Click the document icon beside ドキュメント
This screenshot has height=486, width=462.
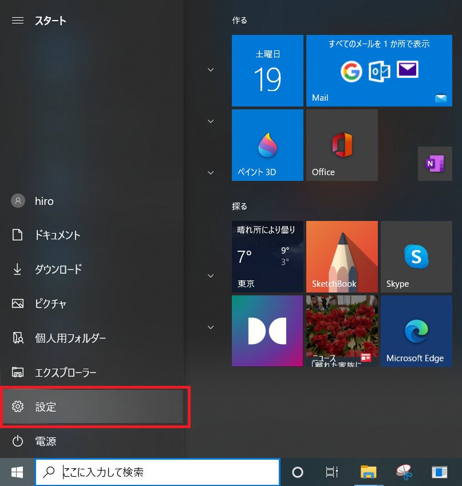click(x=17, y=235)
